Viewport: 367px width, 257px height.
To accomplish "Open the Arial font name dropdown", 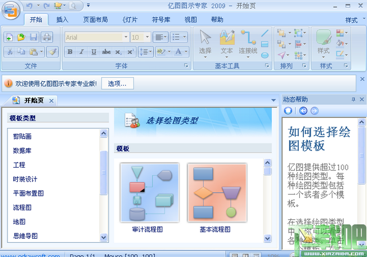I will coord(126,37).
